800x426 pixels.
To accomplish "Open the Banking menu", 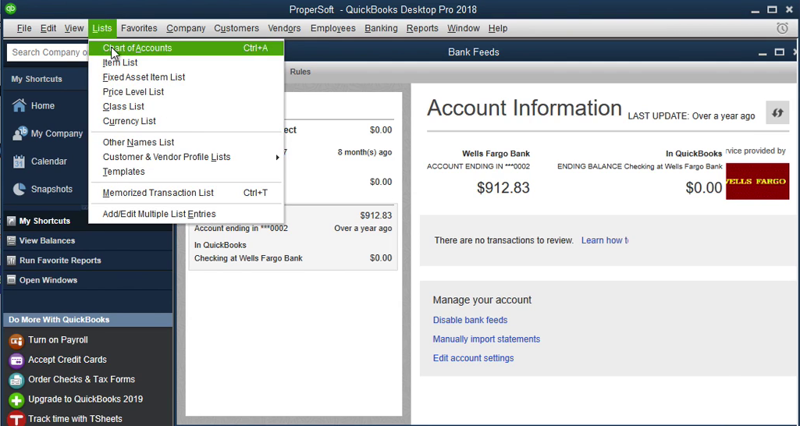I will coord(381,29).
